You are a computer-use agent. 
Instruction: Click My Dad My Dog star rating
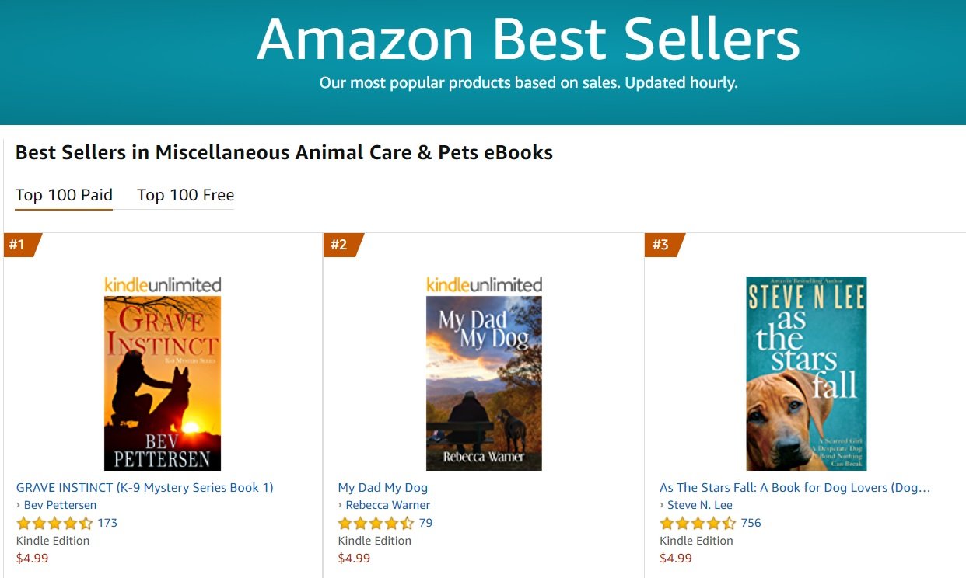click(x=376, y=523)
